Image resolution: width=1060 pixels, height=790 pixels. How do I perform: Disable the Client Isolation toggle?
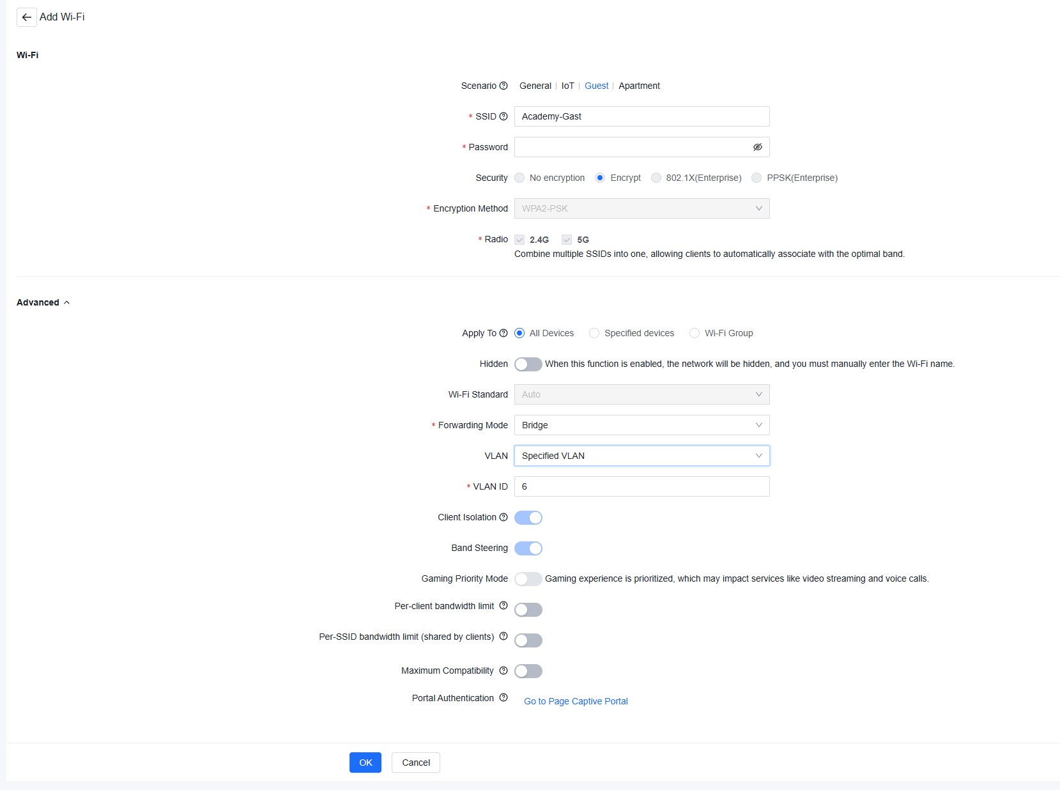click(x=528, y=518)
